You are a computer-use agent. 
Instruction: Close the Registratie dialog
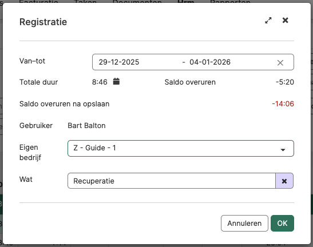[286, 20]
